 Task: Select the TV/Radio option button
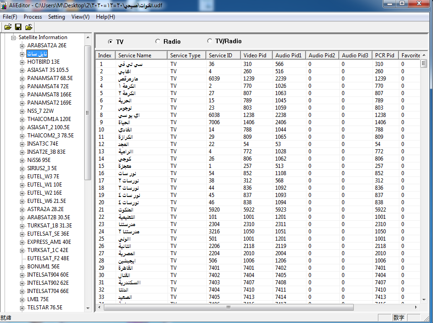(x=209, y=41)
